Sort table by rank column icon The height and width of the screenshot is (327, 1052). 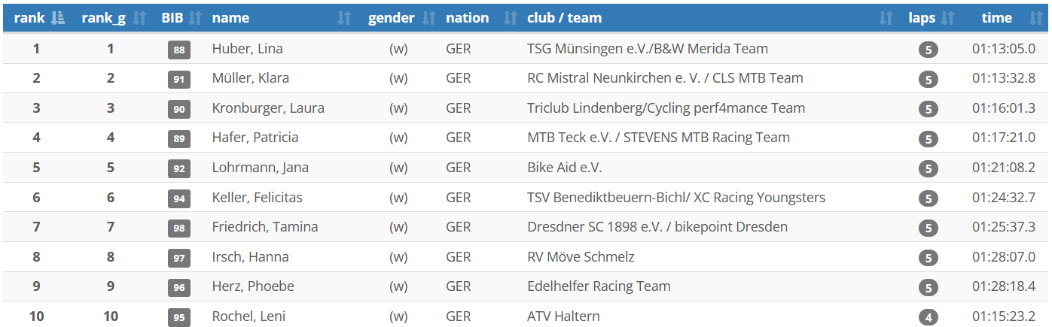(56, 18)
